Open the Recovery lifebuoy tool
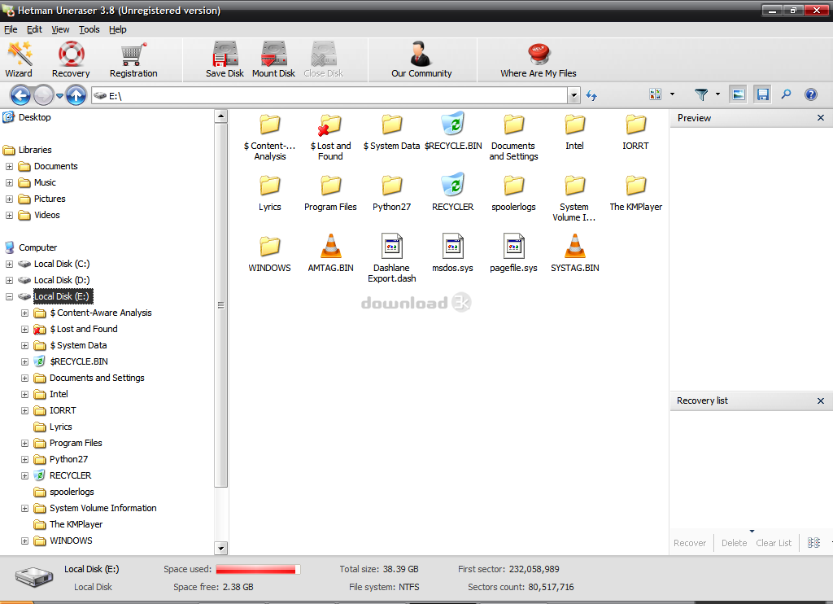This screenshot has width=833, height=604. pyautogui.click(x=71, y=59)
